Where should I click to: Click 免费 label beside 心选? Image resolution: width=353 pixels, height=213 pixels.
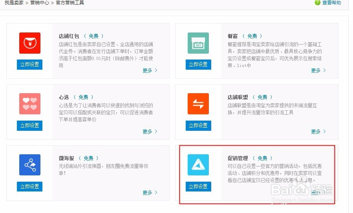coord(83,97)
